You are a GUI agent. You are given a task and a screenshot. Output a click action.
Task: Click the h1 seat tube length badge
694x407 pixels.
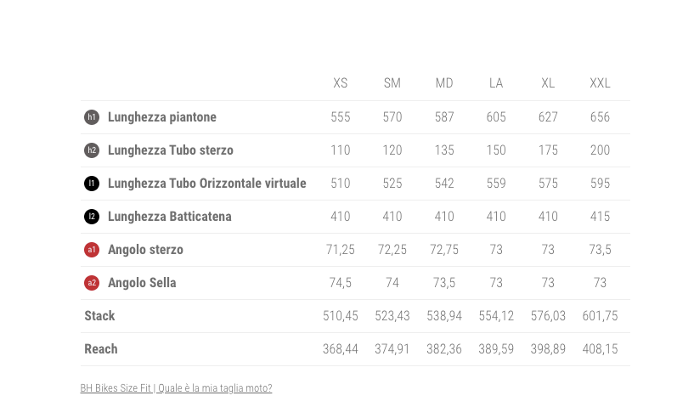point(92,117)
